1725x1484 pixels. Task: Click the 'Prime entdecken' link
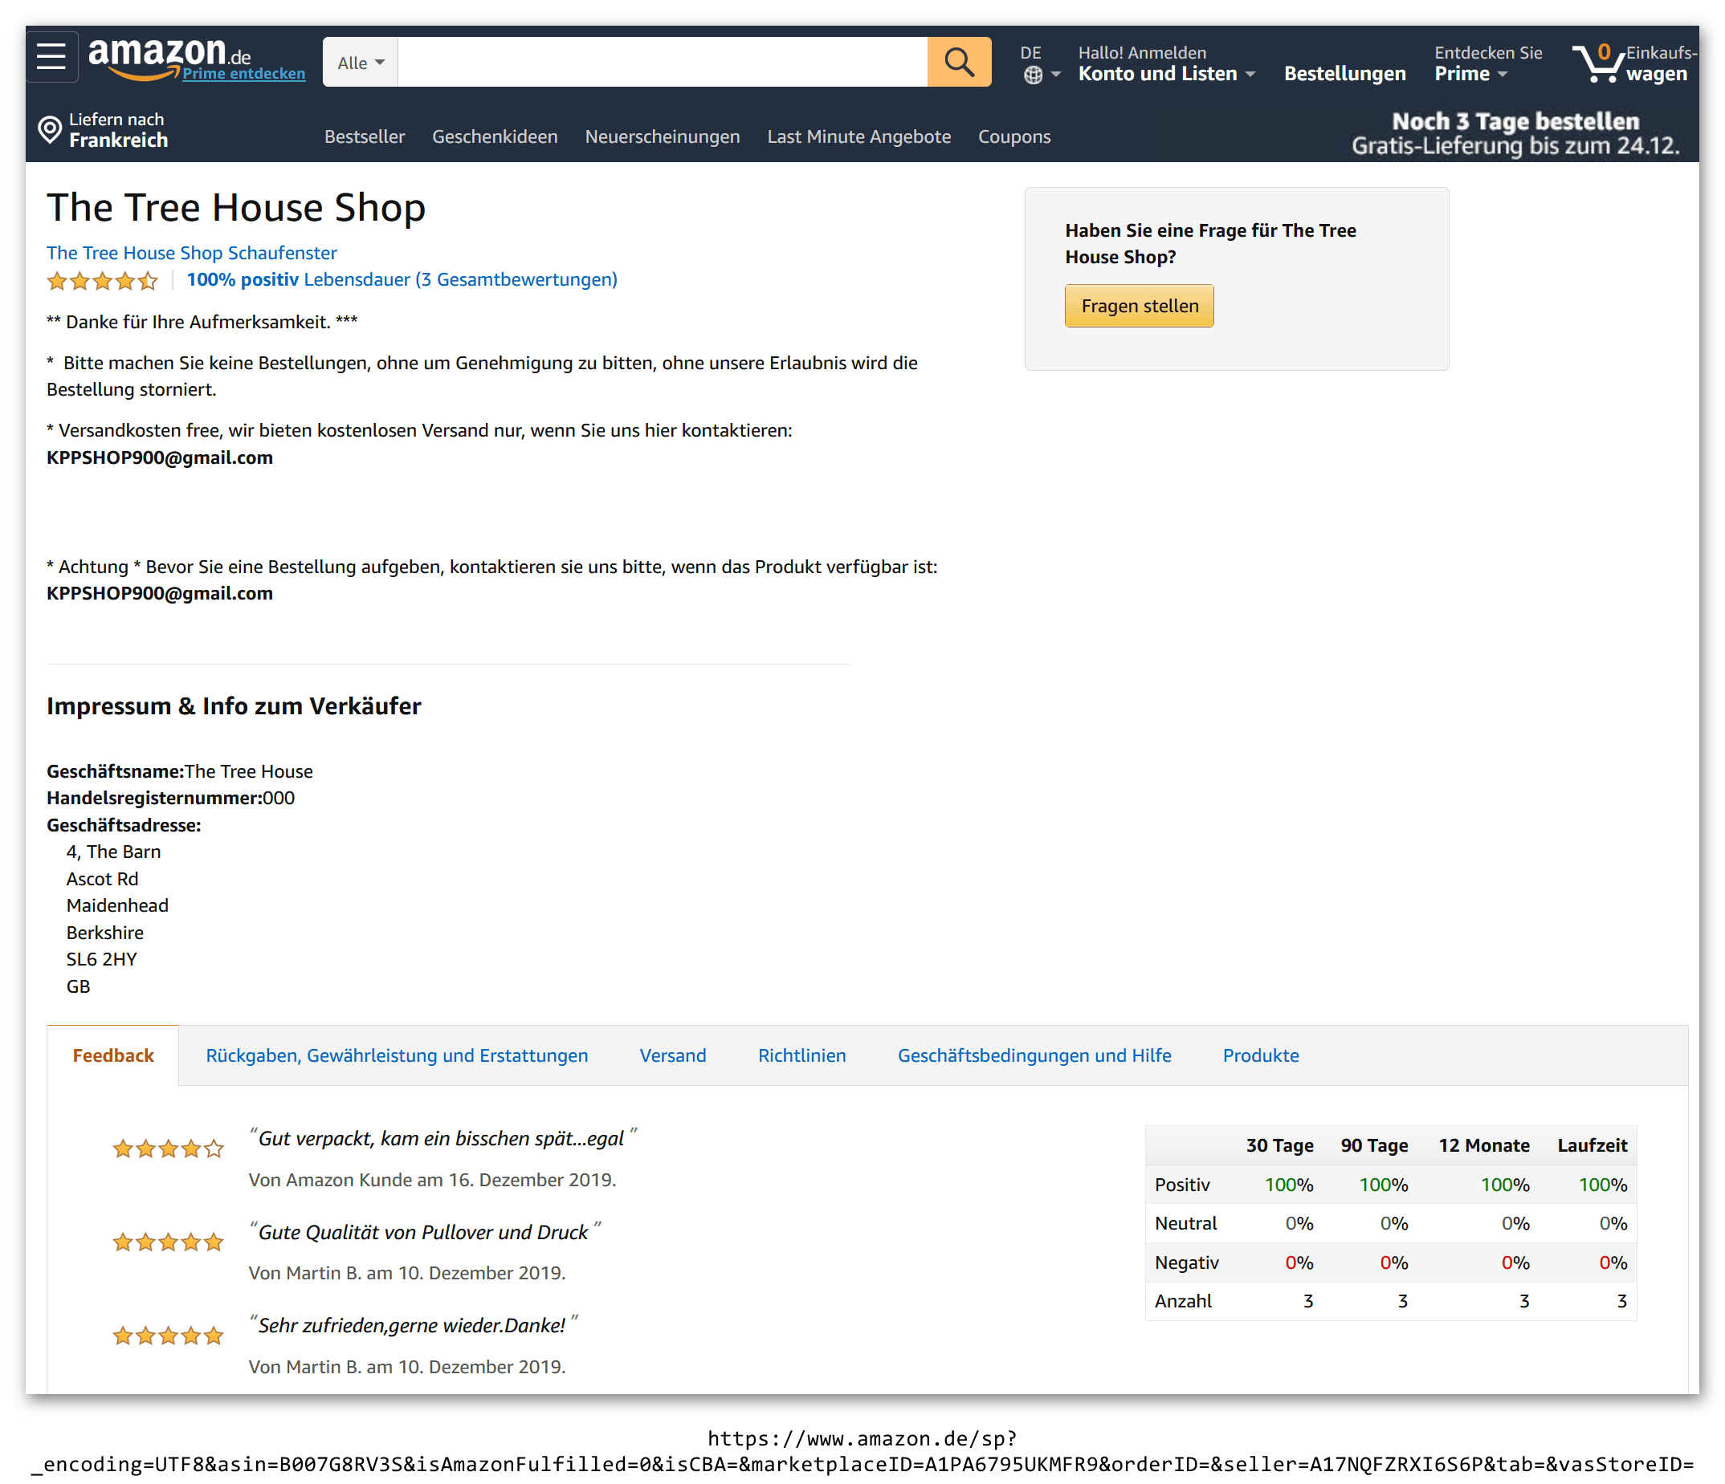click(244, 73)
